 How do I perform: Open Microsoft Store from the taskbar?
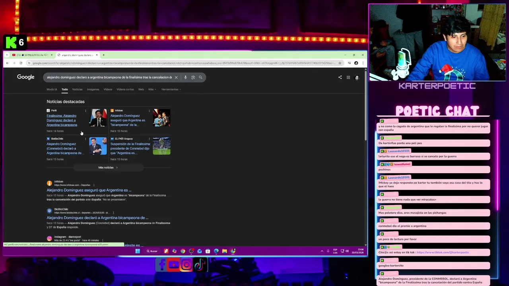click(208, 251)
